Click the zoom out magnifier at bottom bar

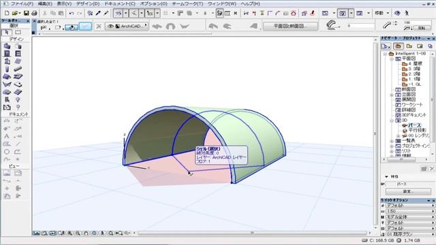[x=78, y=233]
